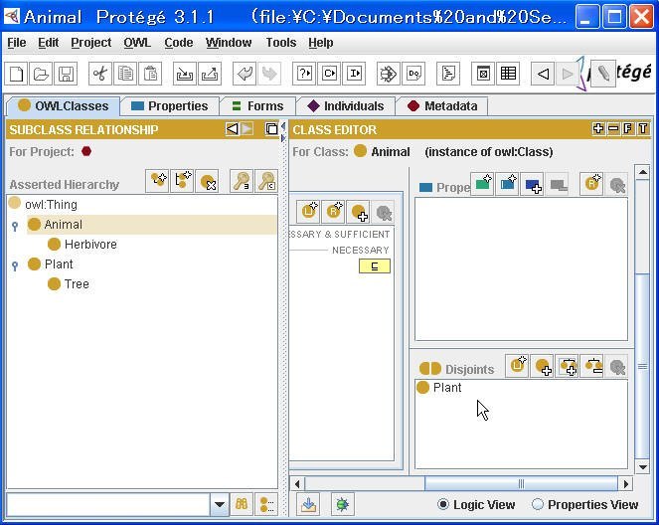Screen dimensions: 659x525
Task: Click the Create restriction icon in conditions toolbar
Action: pyautogui.click(x=333, y=212)
